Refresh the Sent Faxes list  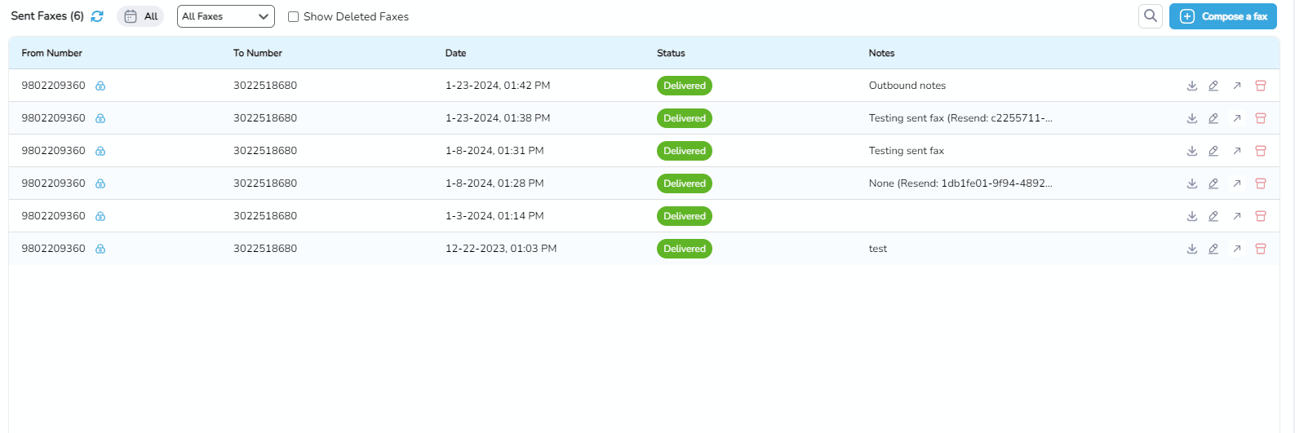click(97, 16)
